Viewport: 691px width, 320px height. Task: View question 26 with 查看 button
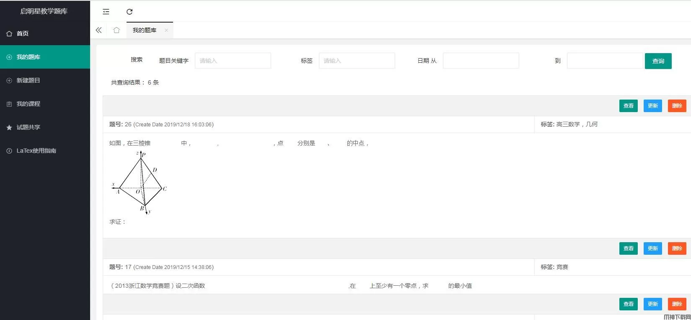pos(628,106)
